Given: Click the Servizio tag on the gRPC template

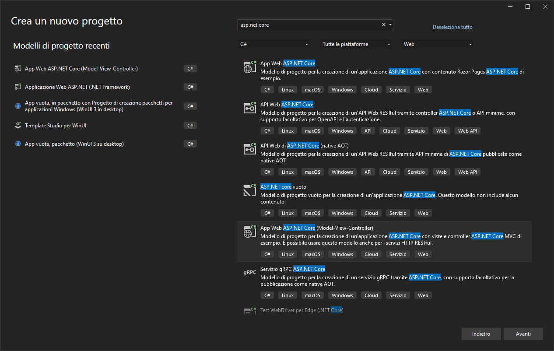Looking at the screenshot, I should tap(398, 295).
